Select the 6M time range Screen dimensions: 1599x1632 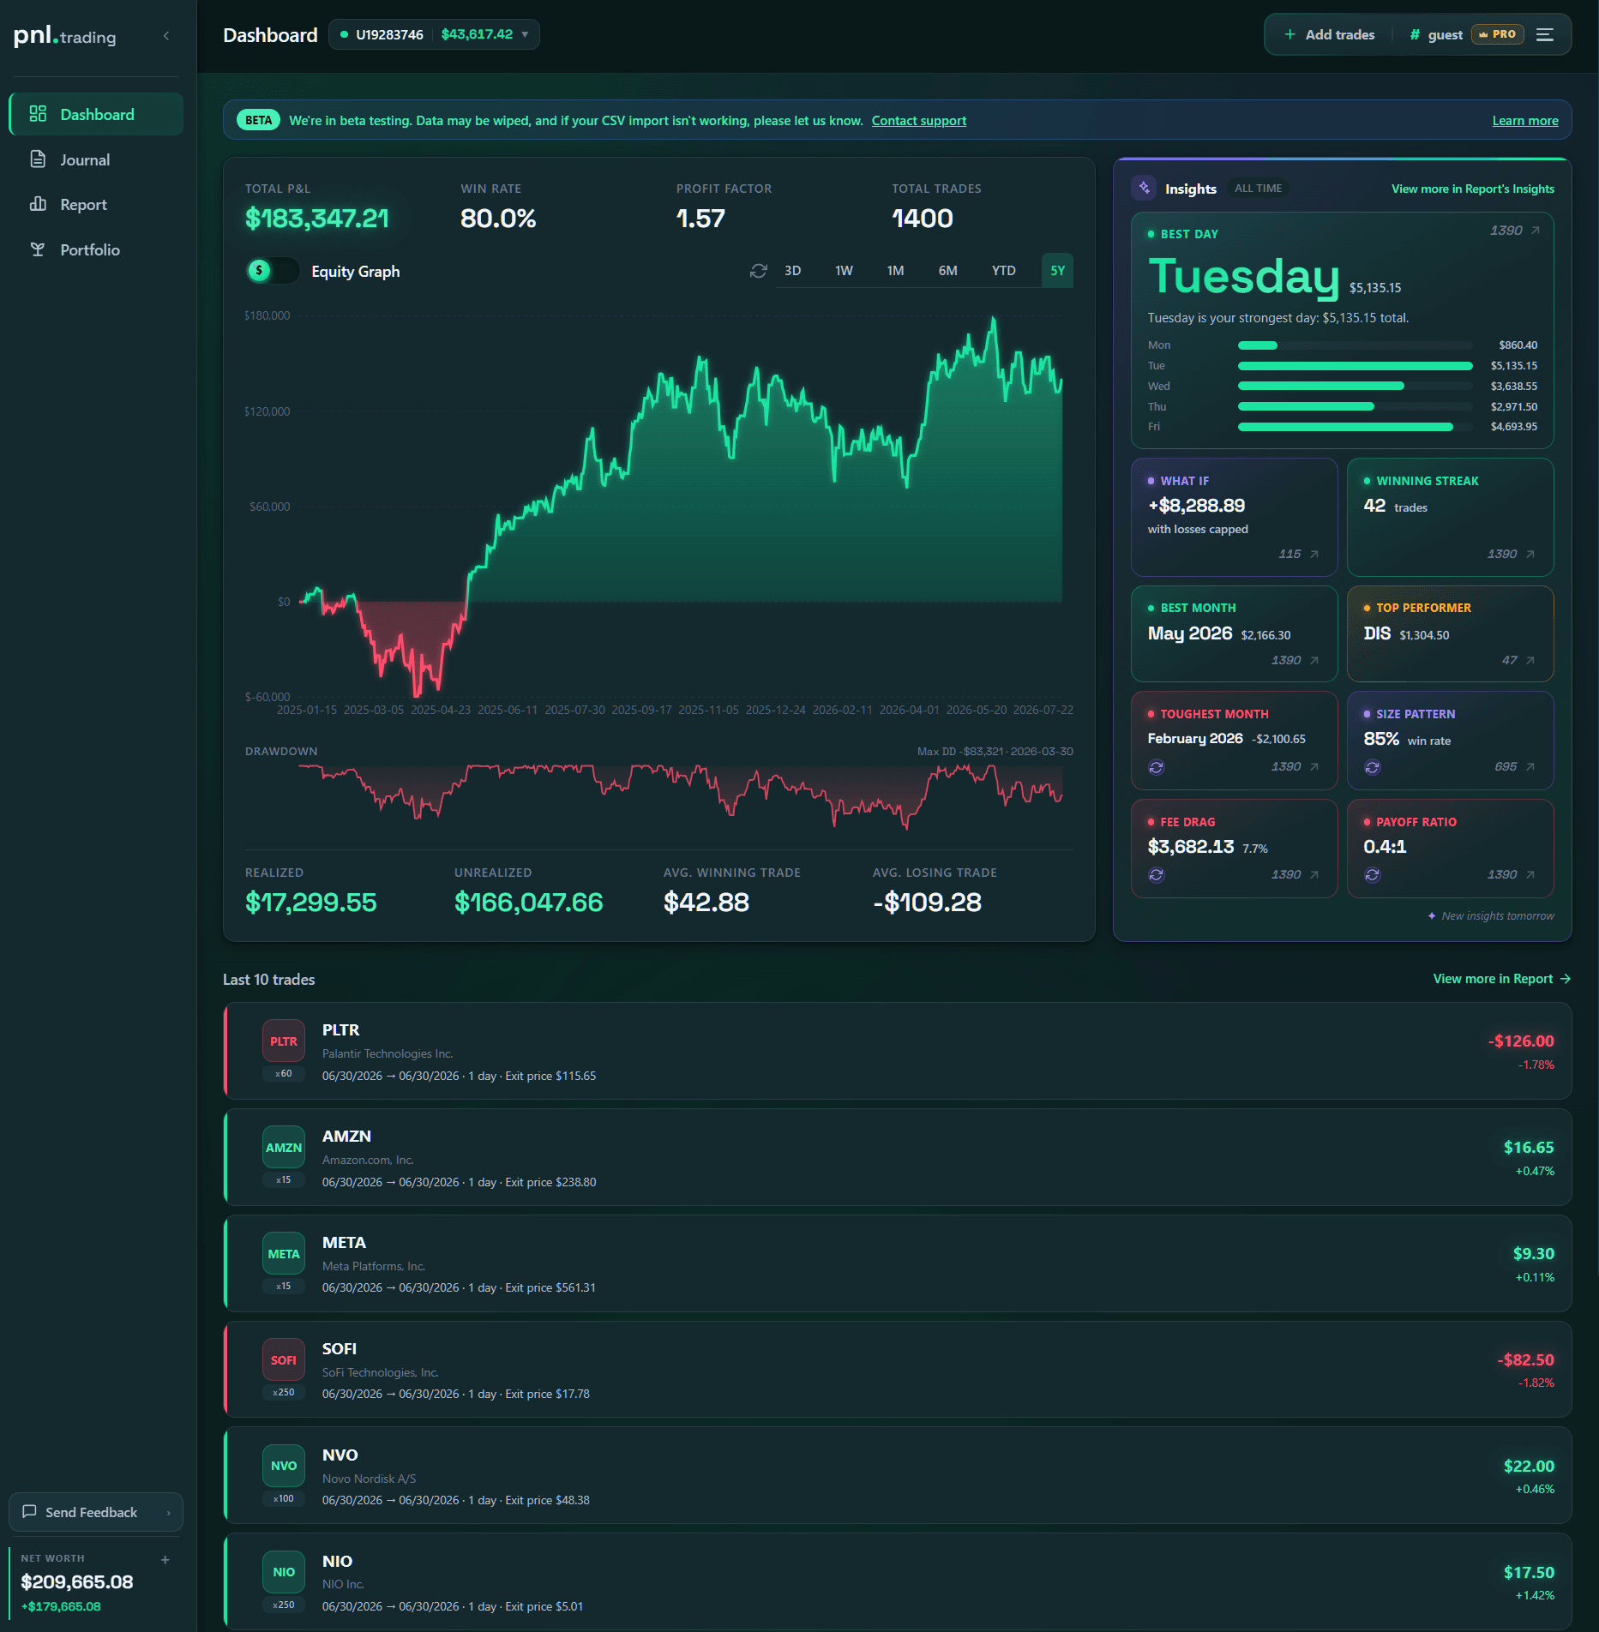(948, 271)
